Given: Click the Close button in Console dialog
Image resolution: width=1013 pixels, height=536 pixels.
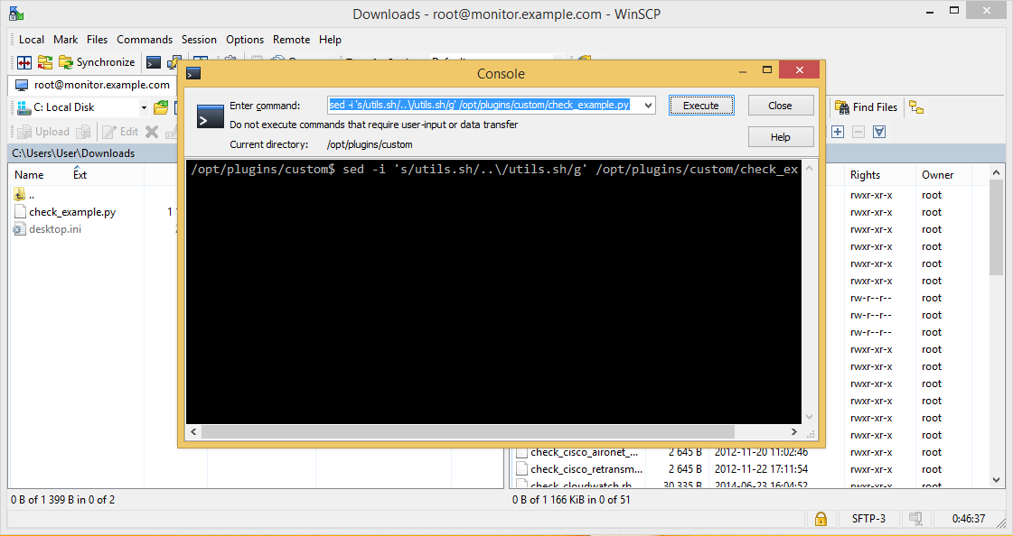Looking at the screenshot, I should click(781, 106).
